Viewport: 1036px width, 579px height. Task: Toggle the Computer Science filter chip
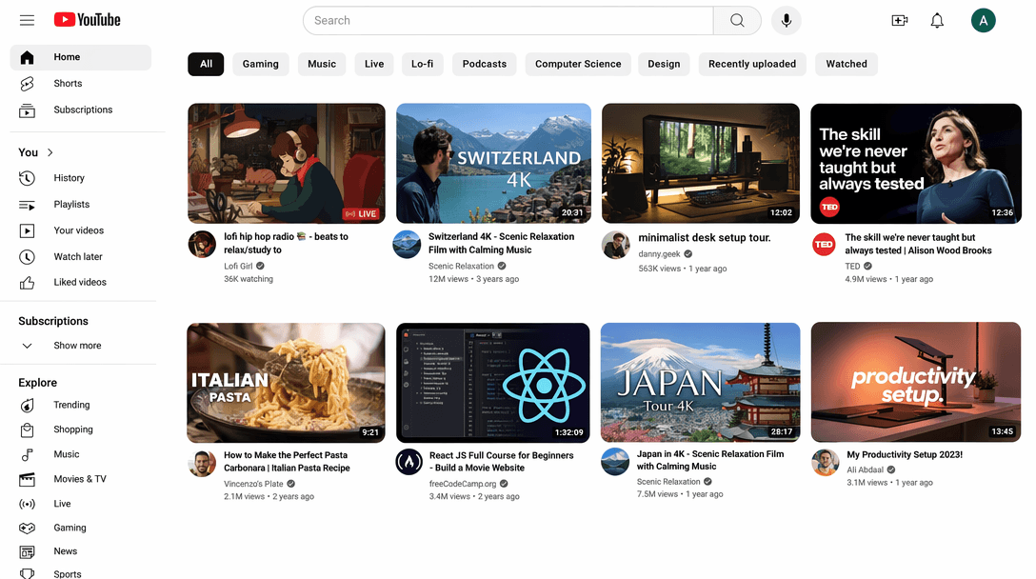577,64
